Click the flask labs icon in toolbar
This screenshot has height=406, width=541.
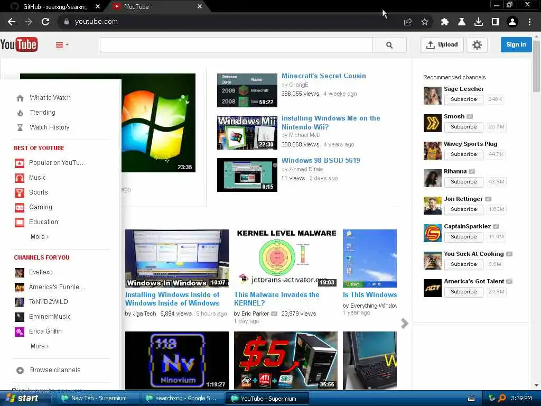click(462, 22)
